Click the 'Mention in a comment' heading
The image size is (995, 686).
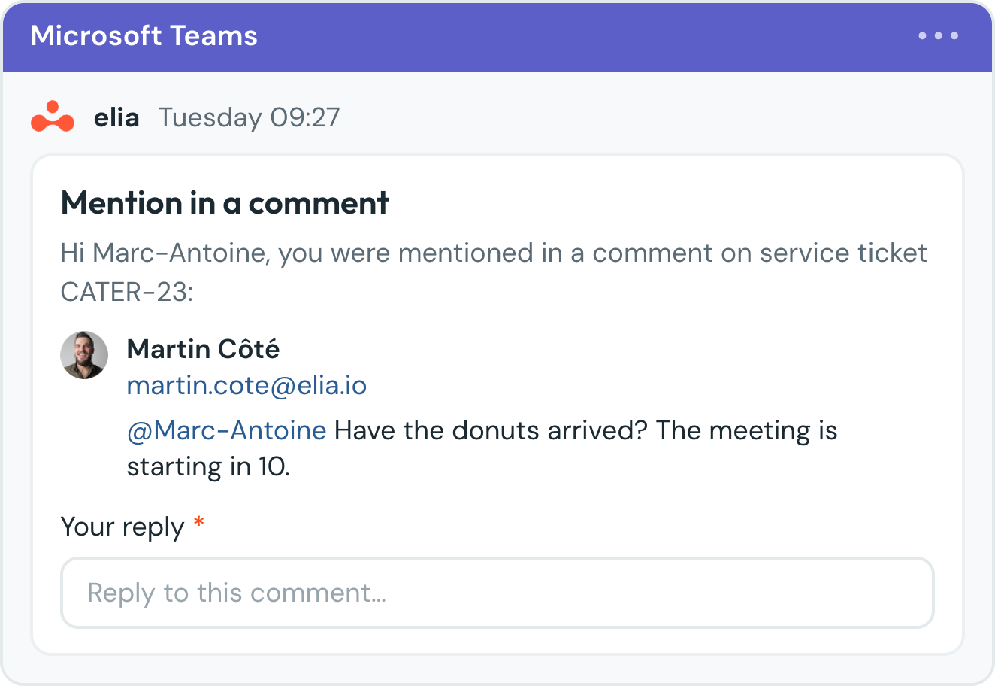225,203
